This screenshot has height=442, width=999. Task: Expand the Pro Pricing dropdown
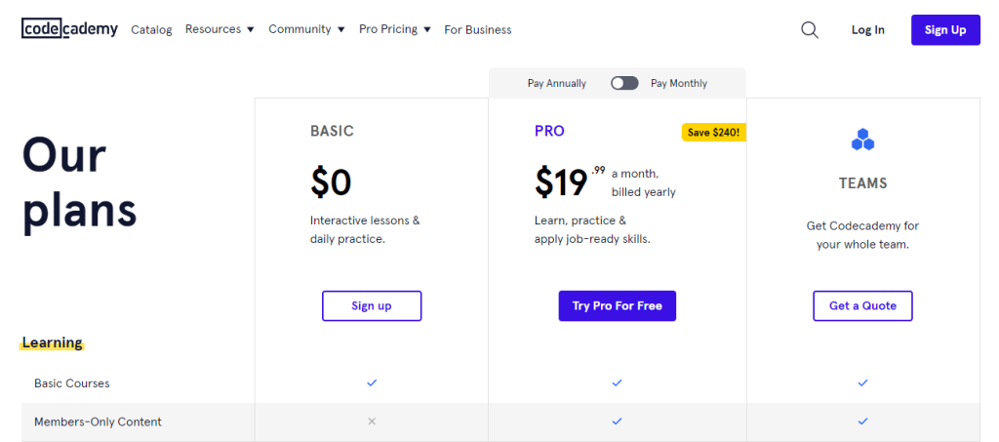[395, 29]
